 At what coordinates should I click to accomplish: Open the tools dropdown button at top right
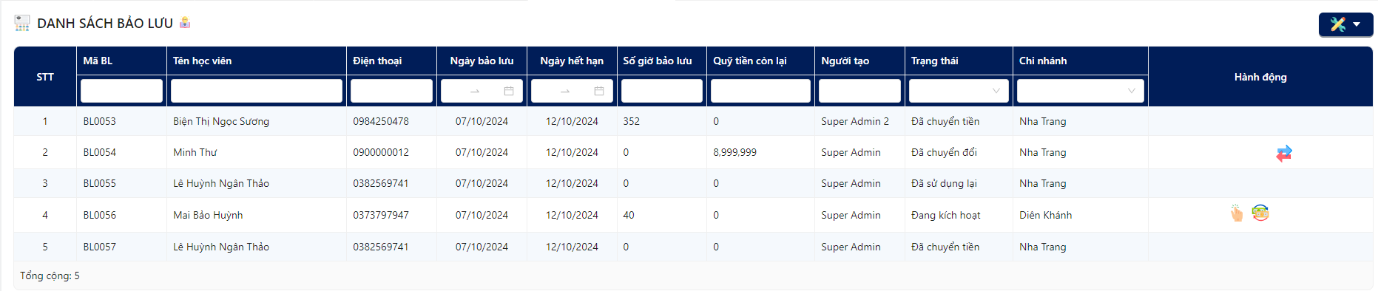[x=1345, y=24]
